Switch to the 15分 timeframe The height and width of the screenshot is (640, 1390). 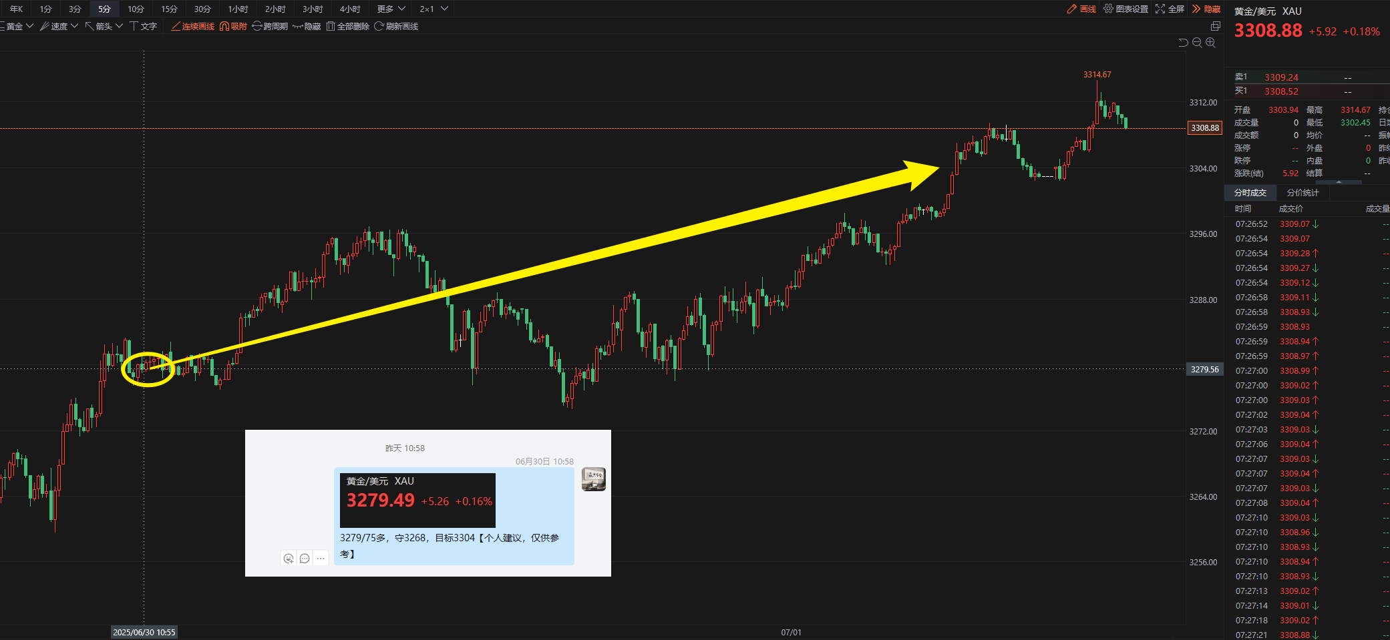pyautogui.click(x=170, y=9)
